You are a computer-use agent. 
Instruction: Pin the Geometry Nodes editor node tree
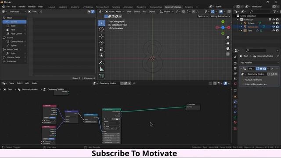(134, 83)
